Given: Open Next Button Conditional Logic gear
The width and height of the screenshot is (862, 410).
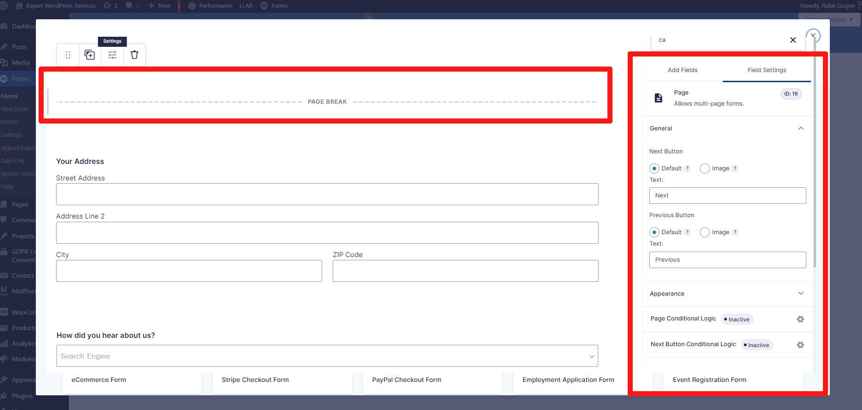Looking at the screenshot, I should 800,345.
